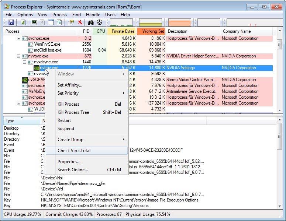Viewport: 286px width, 221px height.
Task: Click the DLL/Handles view toolbar icon
Action: tap(59, 22)
